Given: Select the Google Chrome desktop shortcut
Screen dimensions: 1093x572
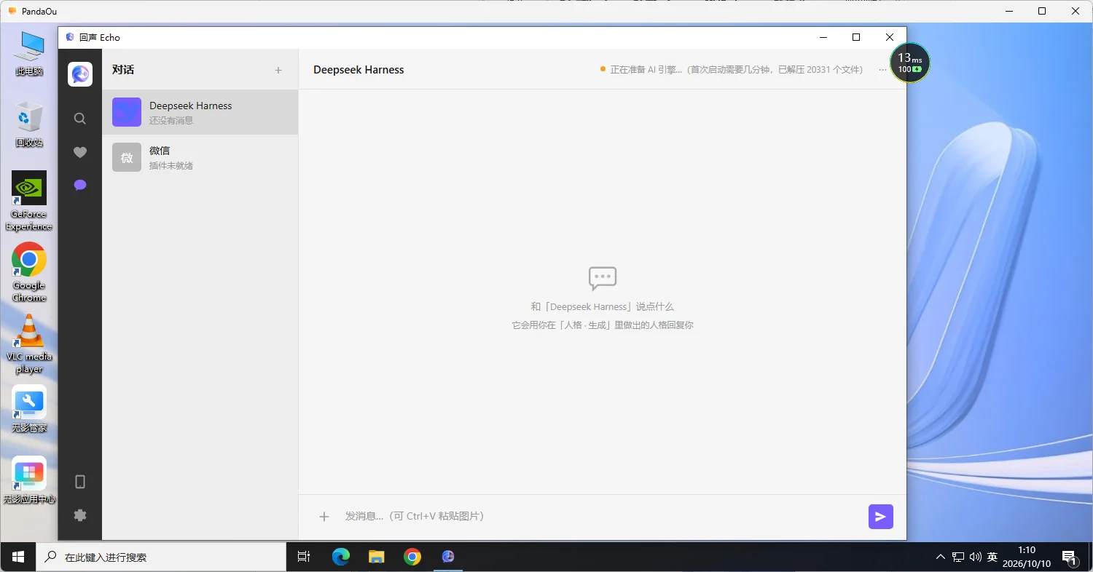Looking at the screenshot, I should pyautogui.click(x=29, y=272).
